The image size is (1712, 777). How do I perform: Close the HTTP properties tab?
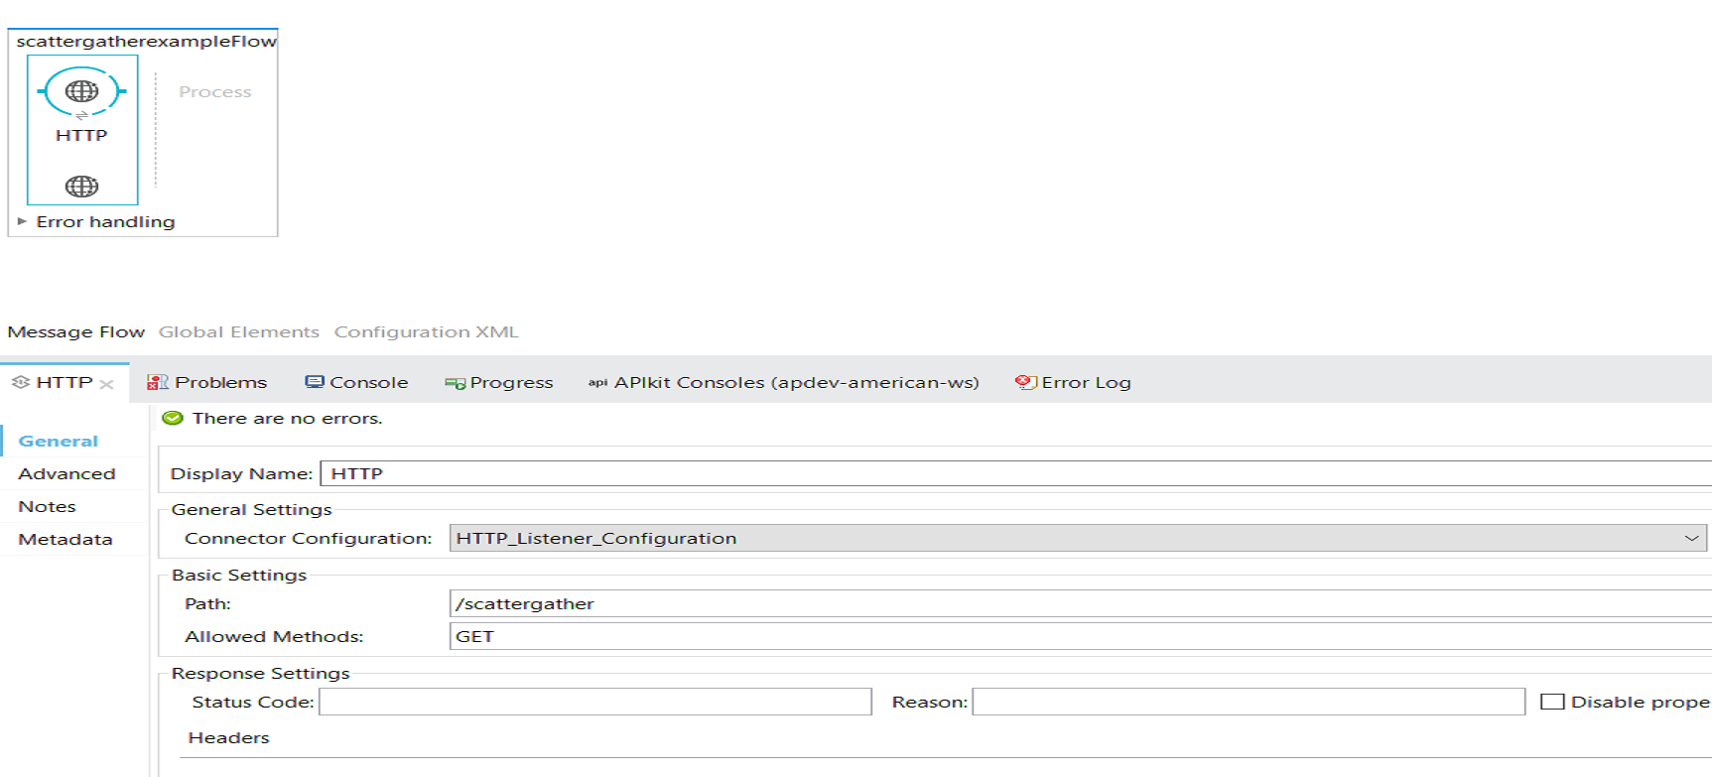[x=107, y=384]
